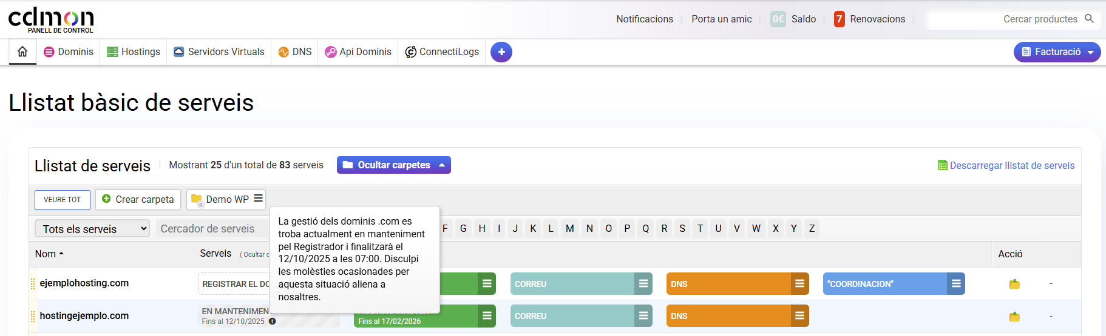Click the info icon beside Fins al 12/10/2025
Image resolution: width=1106 pixels, height=336 pixels.
click(x=272, y=321)
